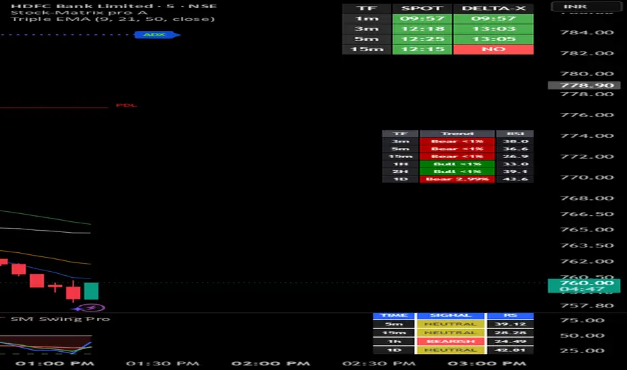This screenshot has height=370, width=627.
Task: Click the RSI column header in the trend table
Action: [x=515, y=134]
